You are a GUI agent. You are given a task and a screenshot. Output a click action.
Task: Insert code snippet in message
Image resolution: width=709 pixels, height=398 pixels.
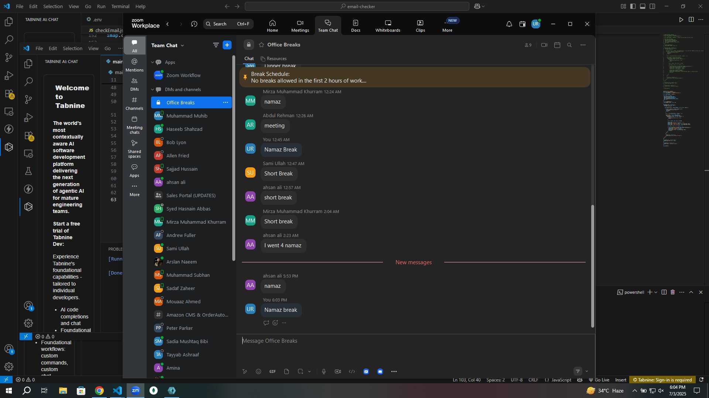coord(352,371)
